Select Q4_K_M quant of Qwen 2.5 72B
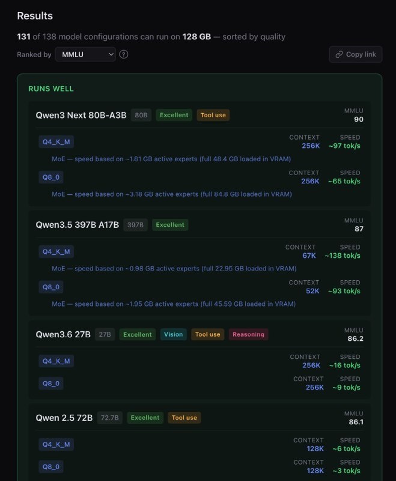This screenshot has width=396, height=481. tap(56, 444)
